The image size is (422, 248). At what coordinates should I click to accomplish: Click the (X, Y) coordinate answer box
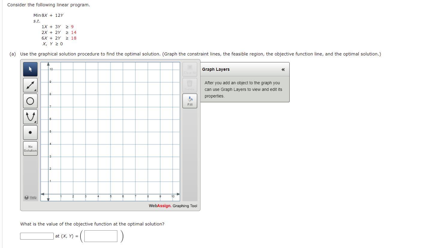click(x=101, y=236)
